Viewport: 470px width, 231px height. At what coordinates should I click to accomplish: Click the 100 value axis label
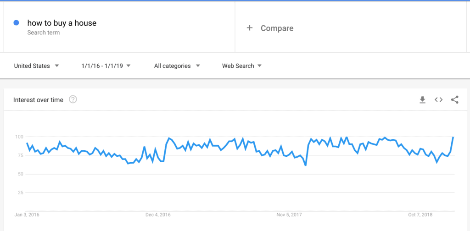[19, 137]
